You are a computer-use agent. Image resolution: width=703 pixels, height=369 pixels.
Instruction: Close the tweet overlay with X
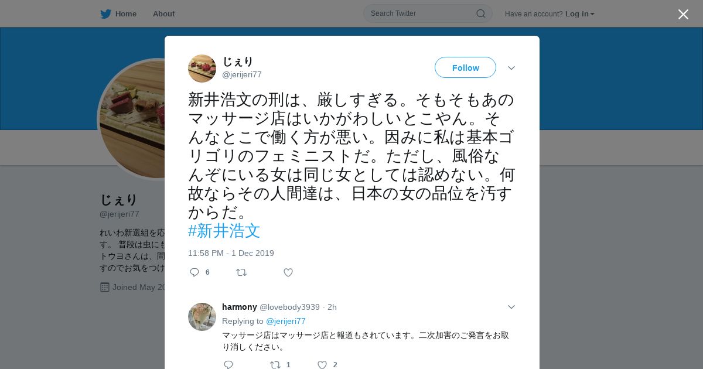[x=683, y=14]
